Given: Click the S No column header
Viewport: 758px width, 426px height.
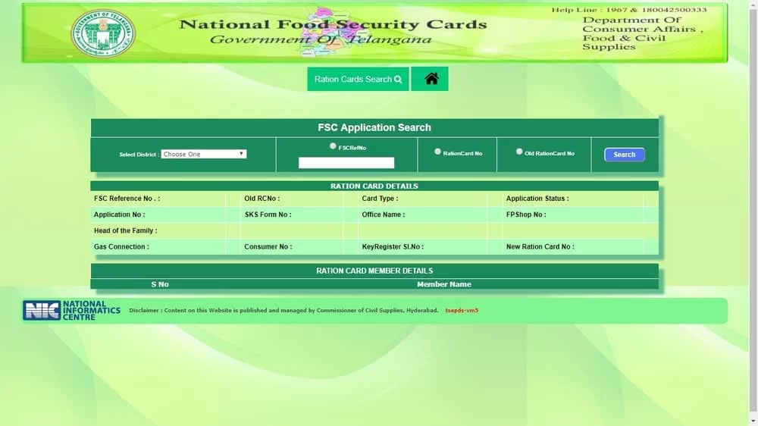Looking at the screenshot, I should click(x=159, y=284).
